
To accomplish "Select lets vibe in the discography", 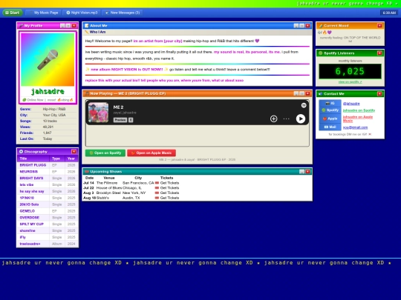I will pyautogui.click(x=27, y=184).
